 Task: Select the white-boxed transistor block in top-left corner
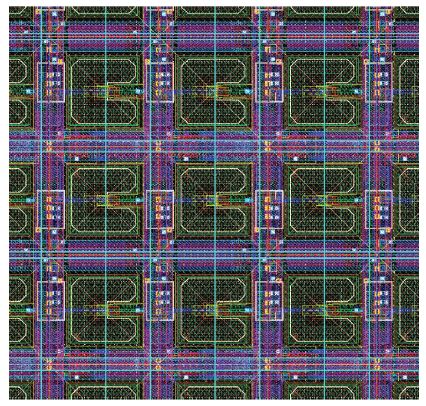[x=51, y=82]
